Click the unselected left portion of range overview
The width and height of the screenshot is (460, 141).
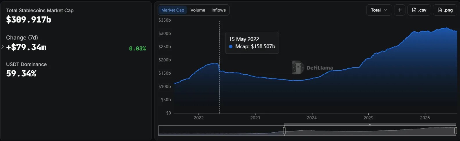coord(221,131)
